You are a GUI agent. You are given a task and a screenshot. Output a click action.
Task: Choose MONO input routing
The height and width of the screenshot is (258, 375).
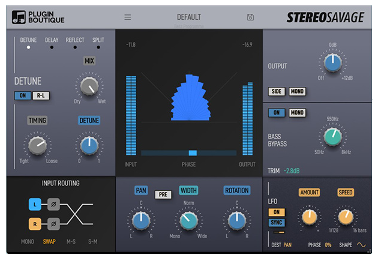[x=28, y=242]
